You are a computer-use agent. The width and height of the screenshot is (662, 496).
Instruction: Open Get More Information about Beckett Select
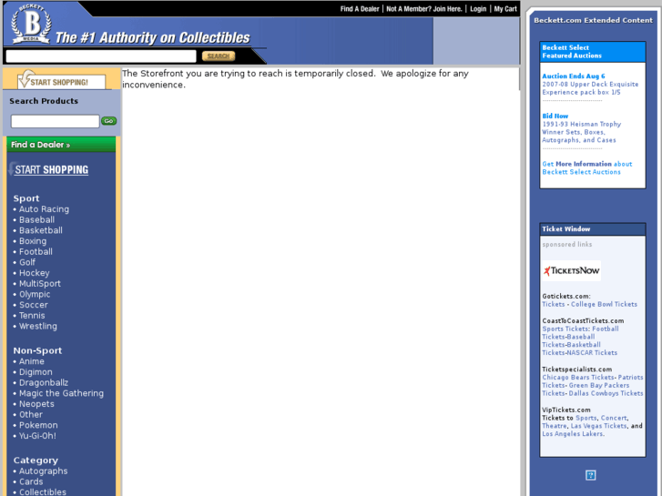coord(586,168)
